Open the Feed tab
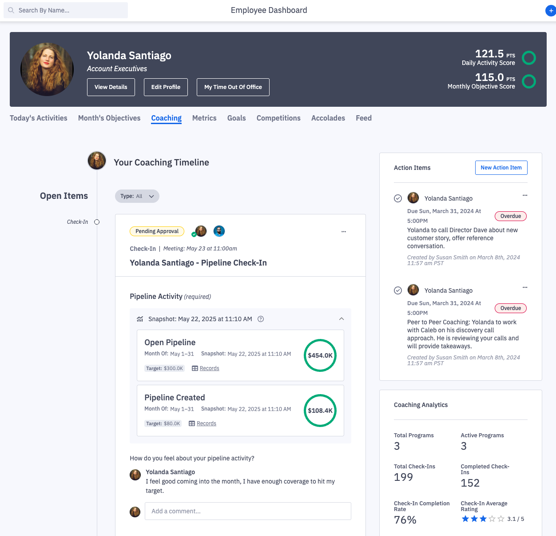The height and width of the screenshot is (536, 556). [364, 118]
